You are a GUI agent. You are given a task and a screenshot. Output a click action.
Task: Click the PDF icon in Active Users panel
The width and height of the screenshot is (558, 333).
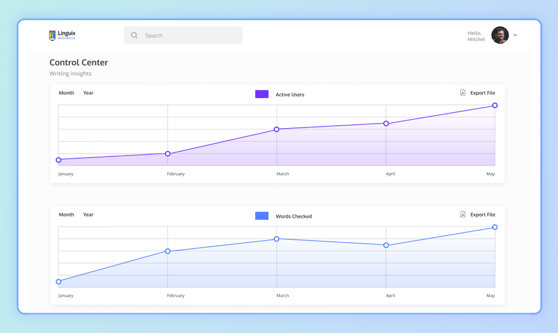click(462, 93)
